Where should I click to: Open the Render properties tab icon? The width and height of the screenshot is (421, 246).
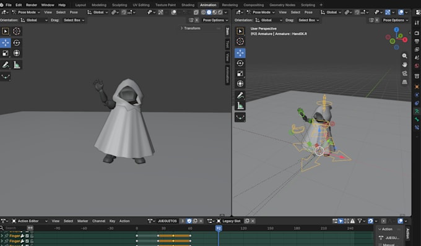click(x=417, y=33)
